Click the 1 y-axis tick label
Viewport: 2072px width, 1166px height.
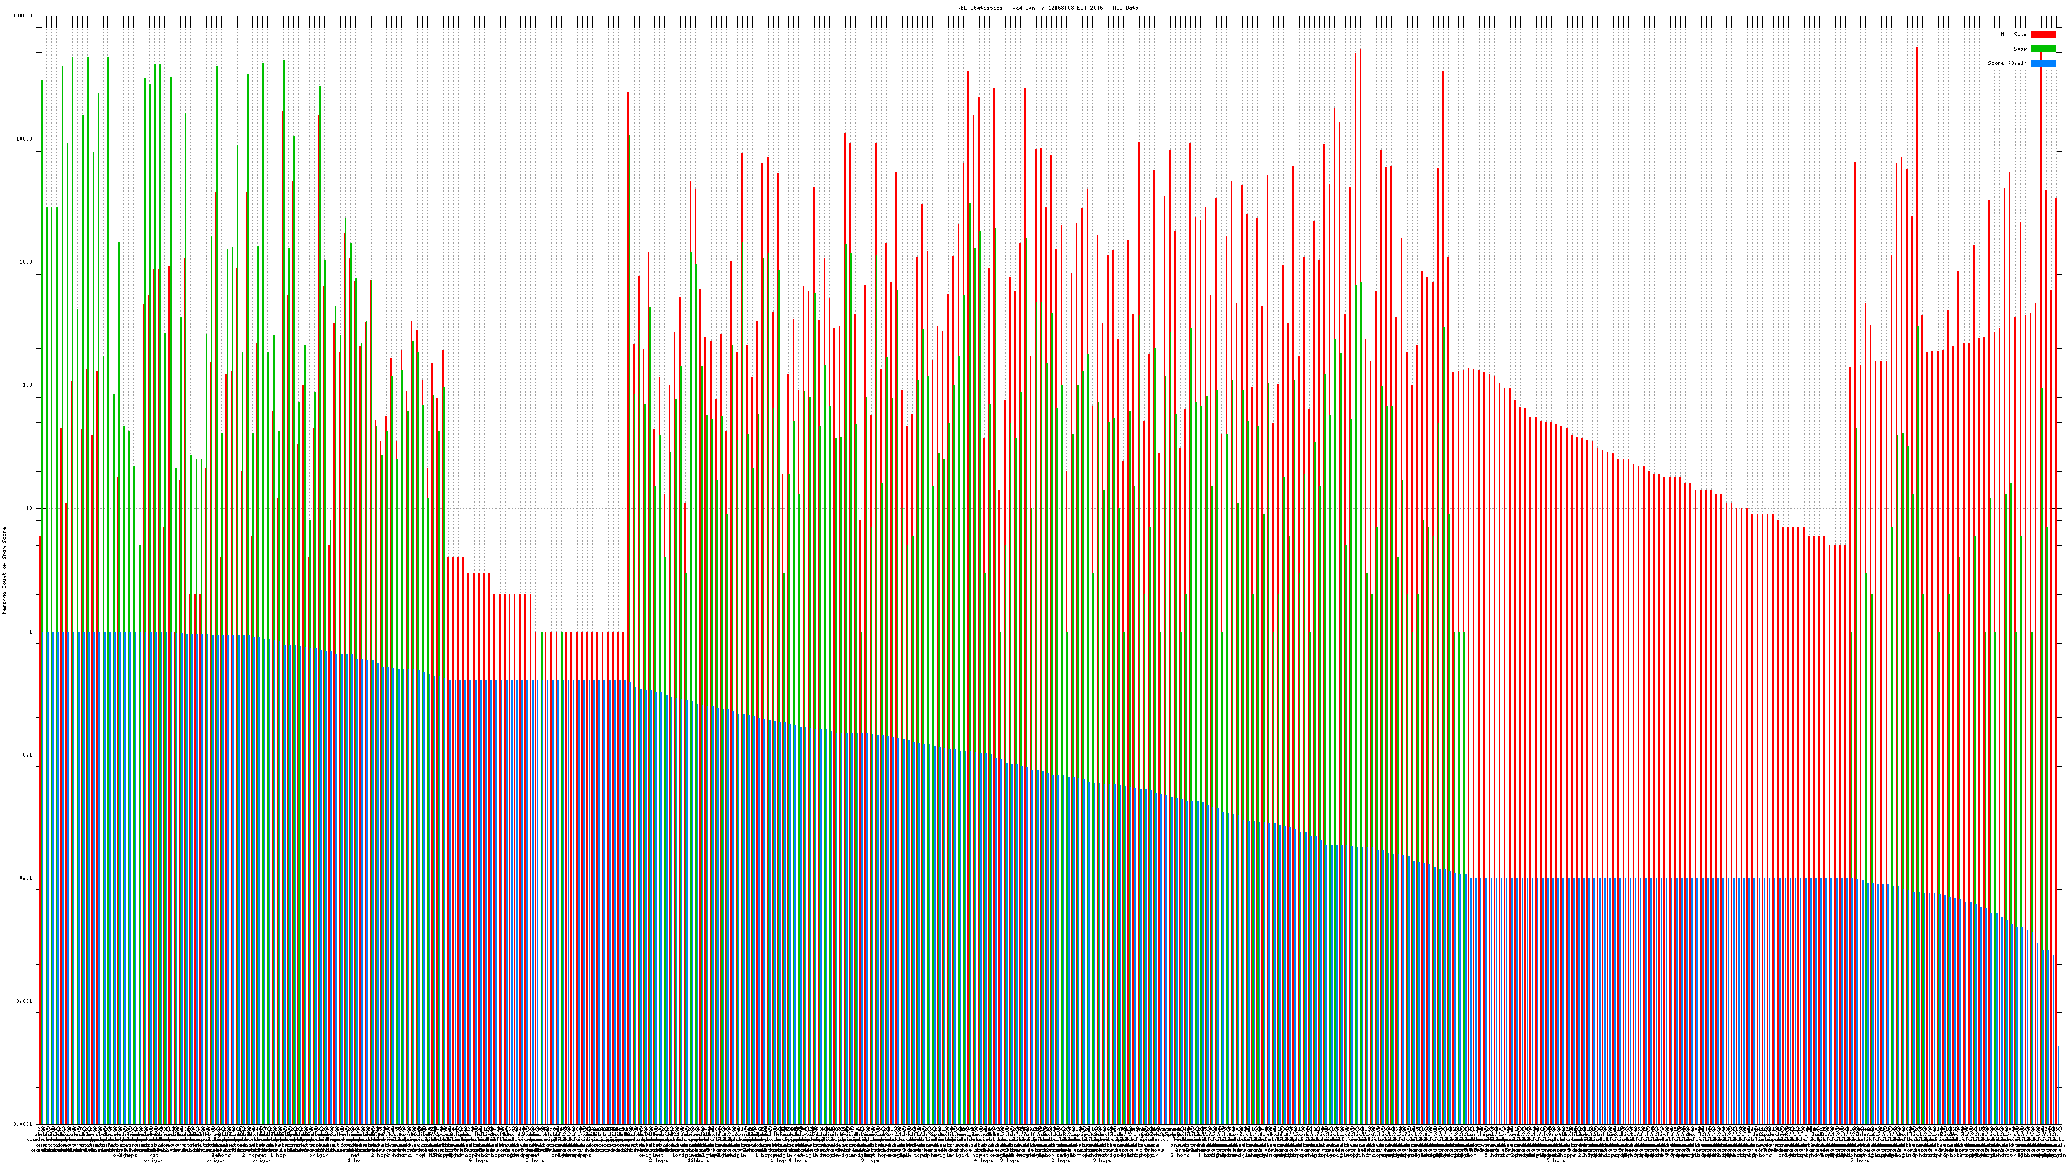(x=31, y=632)
